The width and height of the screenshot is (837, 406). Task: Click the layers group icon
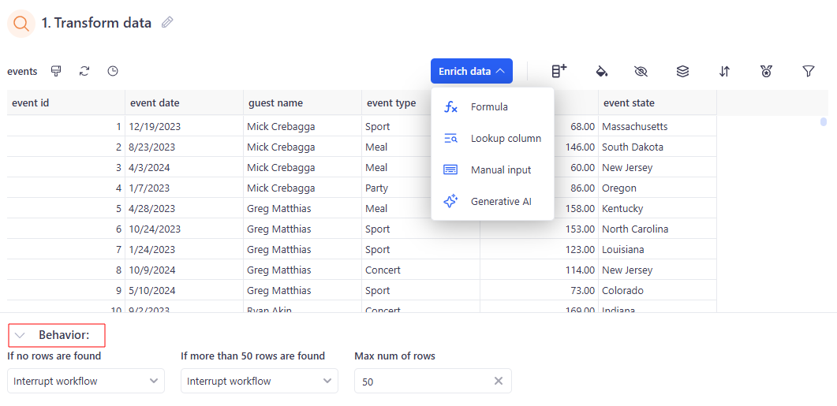tap(682, 71)
